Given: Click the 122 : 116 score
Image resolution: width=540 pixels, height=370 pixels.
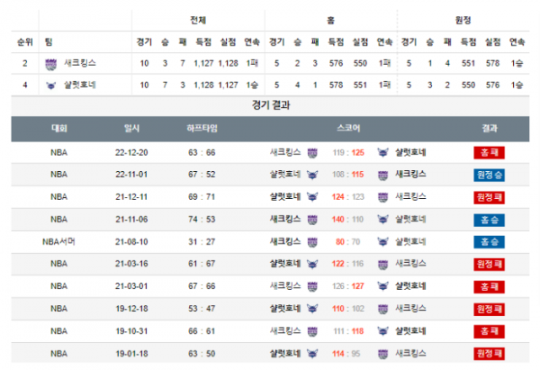Looking at the screenshot, I should point(347,264).
